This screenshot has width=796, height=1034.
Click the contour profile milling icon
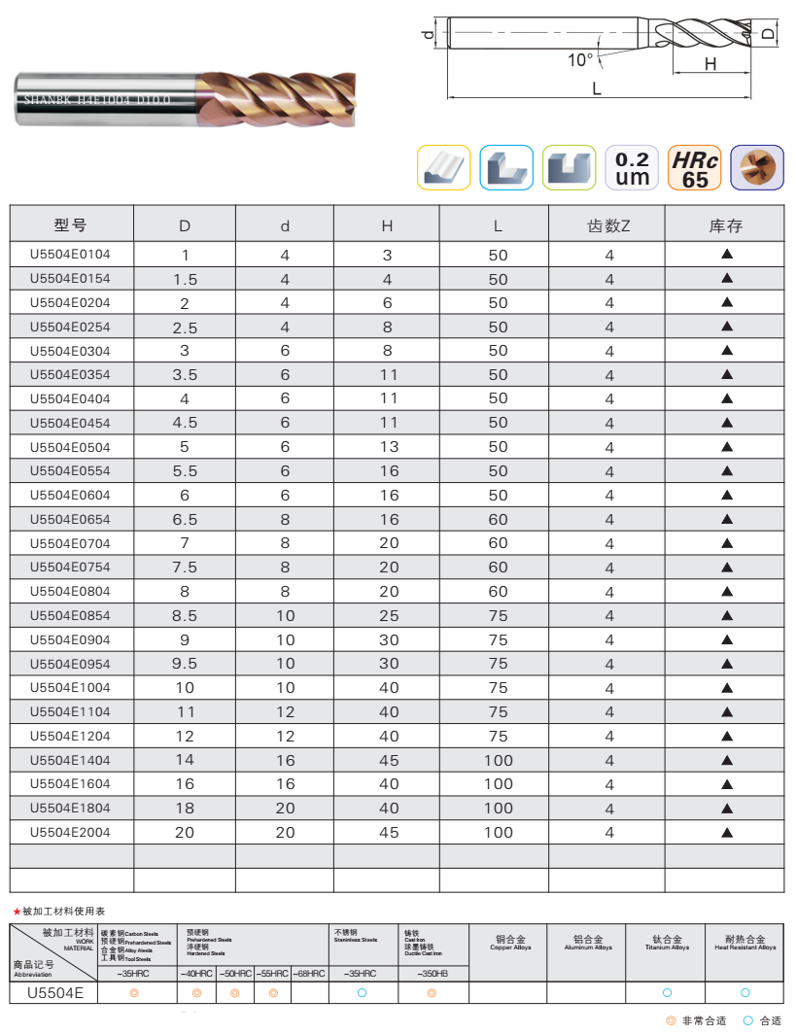pyautogui.click(x=443, y=167)
